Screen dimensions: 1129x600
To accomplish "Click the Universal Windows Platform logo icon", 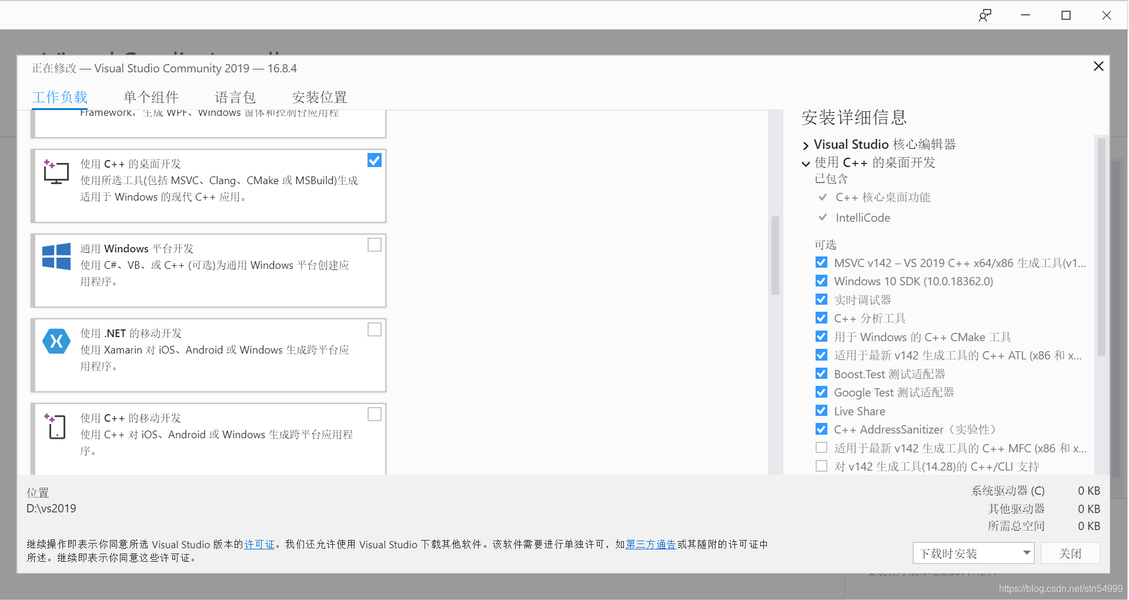I will (56, 256).
